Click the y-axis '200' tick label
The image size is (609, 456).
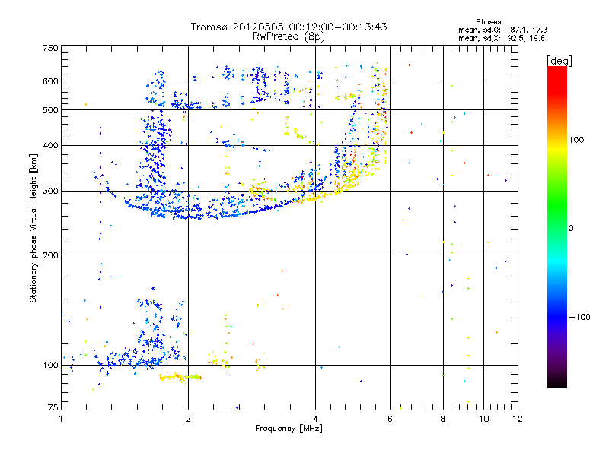pos(50,255)
